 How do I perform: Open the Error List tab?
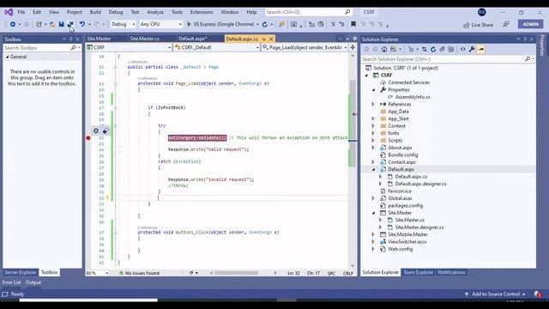click(x=11, y=282)
